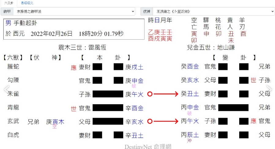Viewport: 275px width, 149px height.
Task: Click the 空 label under 庚寅木
Action: [55, 126]
